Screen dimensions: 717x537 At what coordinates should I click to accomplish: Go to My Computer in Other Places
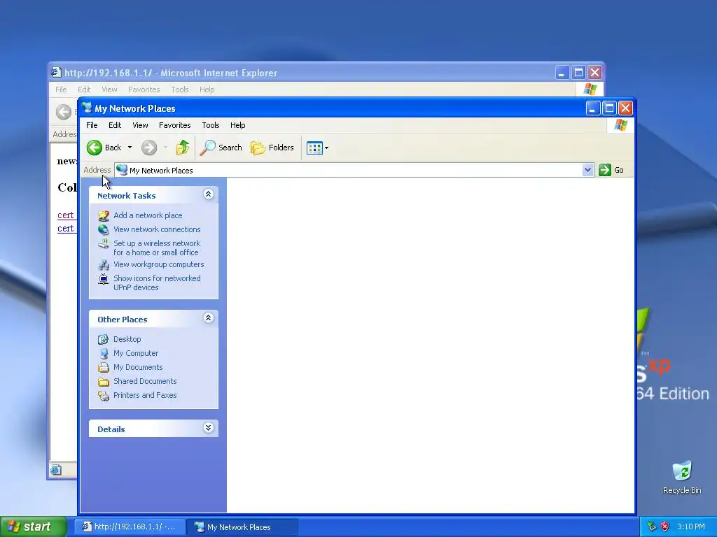[136, 353]
